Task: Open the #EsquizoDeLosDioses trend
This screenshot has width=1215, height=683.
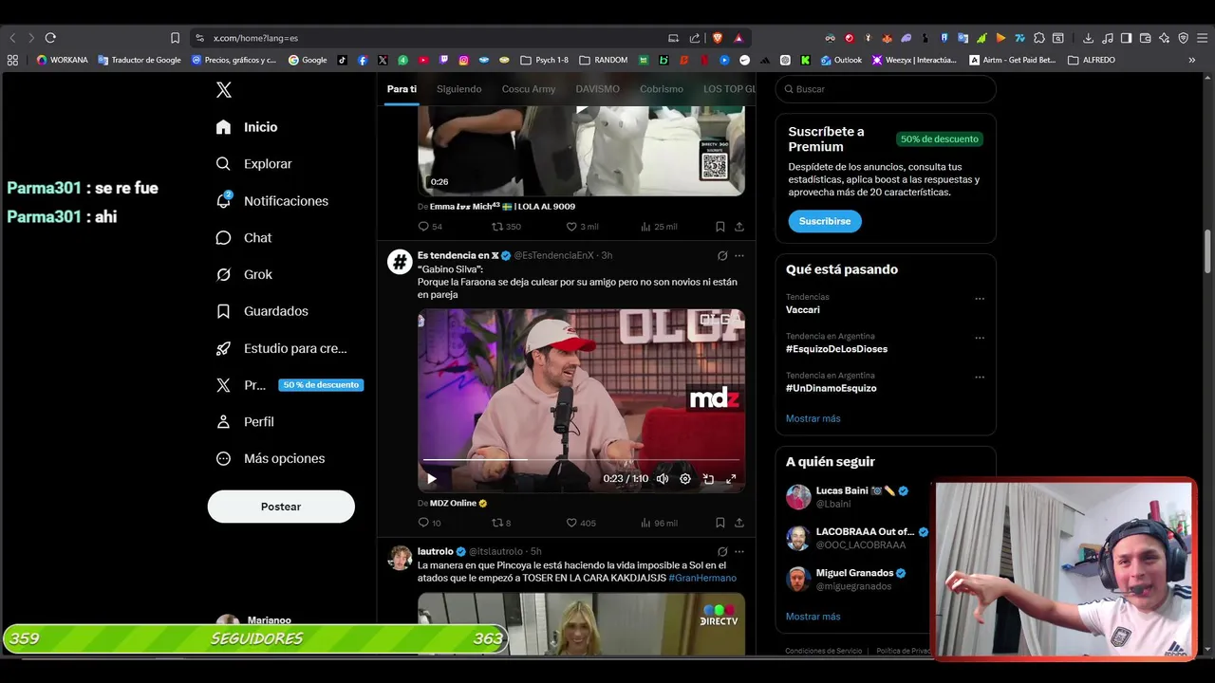Action: [836, 349]
